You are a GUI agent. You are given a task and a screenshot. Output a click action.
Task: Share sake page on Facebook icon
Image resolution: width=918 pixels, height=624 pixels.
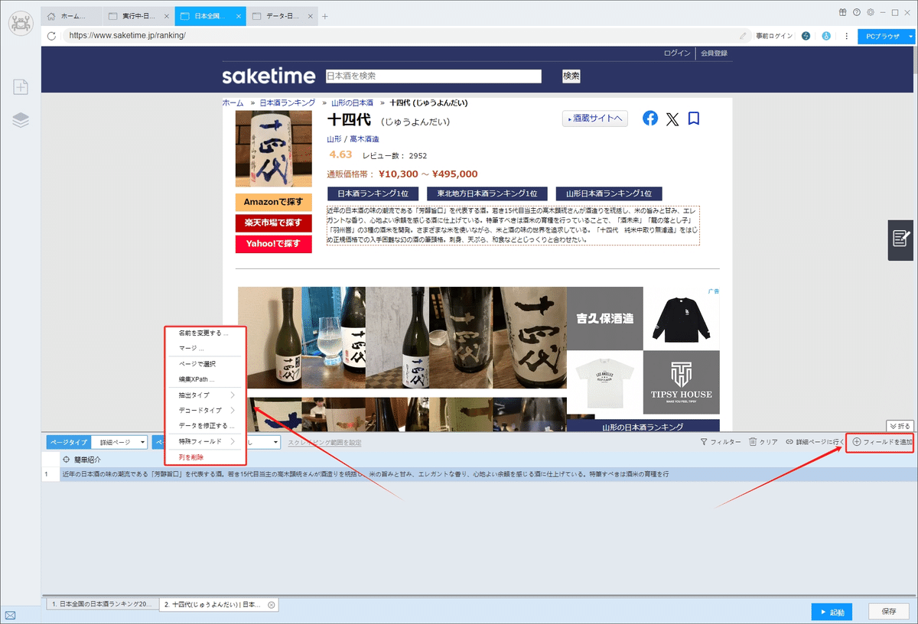tap(649, 119)
